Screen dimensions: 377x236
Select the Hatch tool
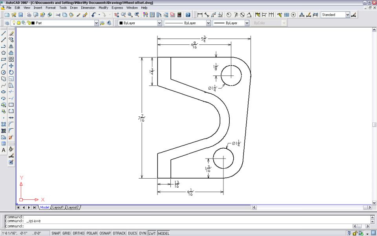pyautogui.click(x=4, y=124)
